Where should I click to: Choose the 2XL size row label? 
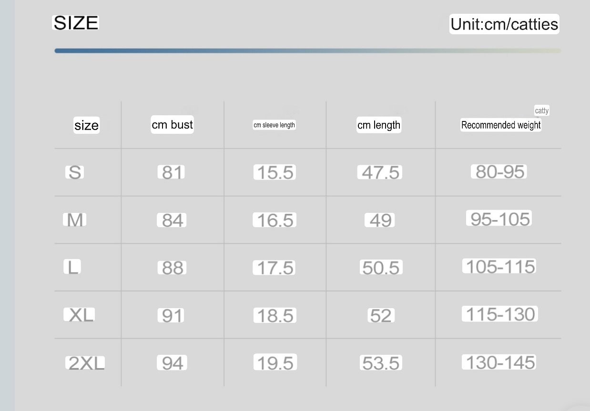pos(85,363)
